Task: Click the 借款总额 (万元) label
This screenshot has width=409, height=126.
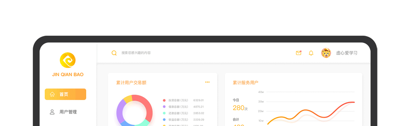Action: click(x=178, y=107)
